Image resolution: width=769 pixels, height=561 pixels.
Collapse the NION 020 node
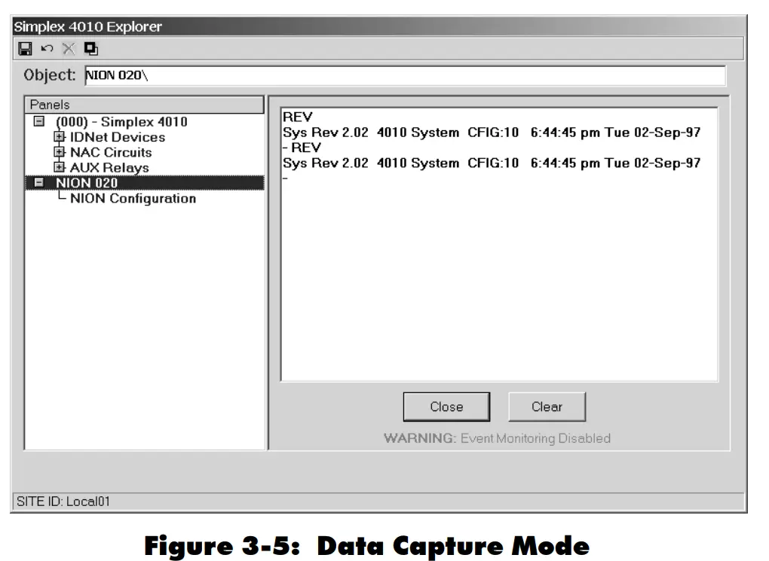click(x=38, y=182)
